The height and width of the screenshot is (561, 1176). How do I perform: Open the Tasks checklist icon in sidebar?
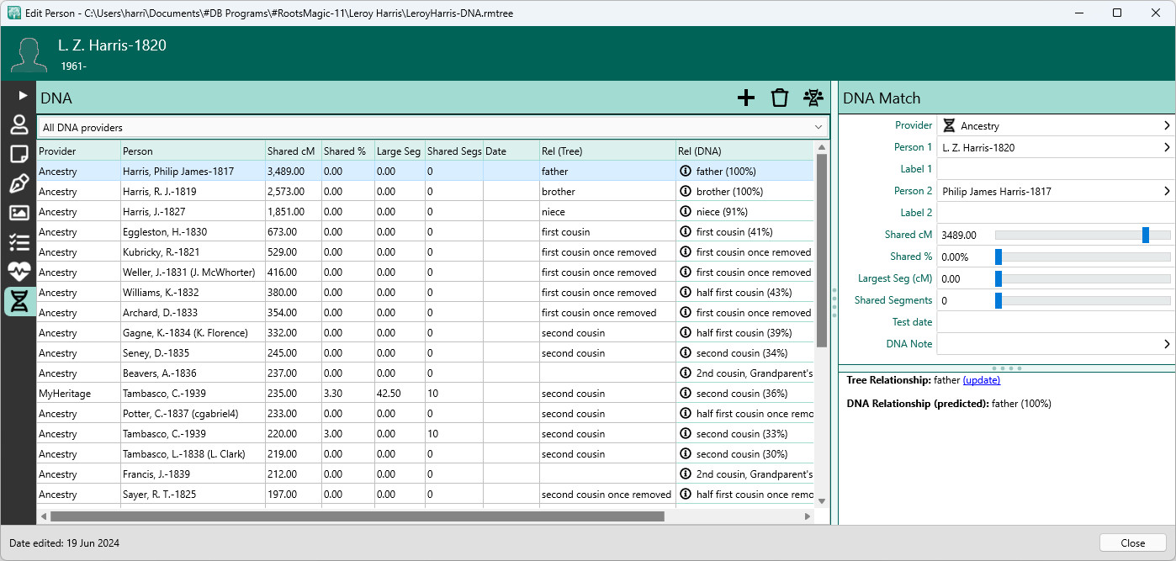coord(19,242)
